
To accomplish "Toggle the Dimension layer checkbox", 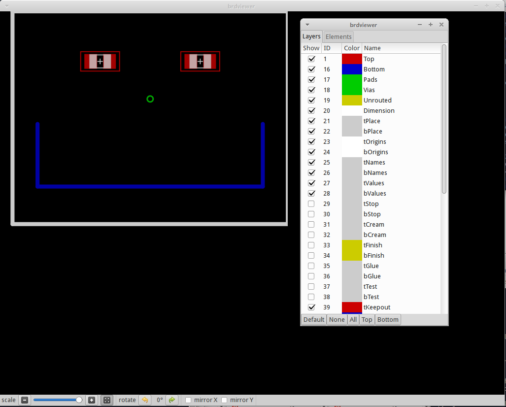I will [311, 110].
